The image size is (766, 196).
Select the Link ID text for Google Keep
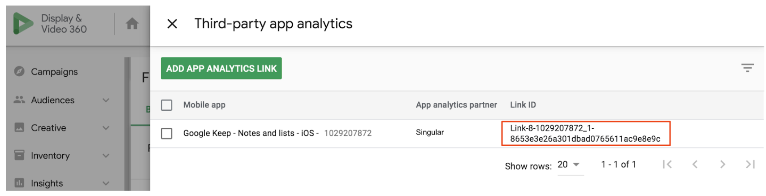(585, 133)
